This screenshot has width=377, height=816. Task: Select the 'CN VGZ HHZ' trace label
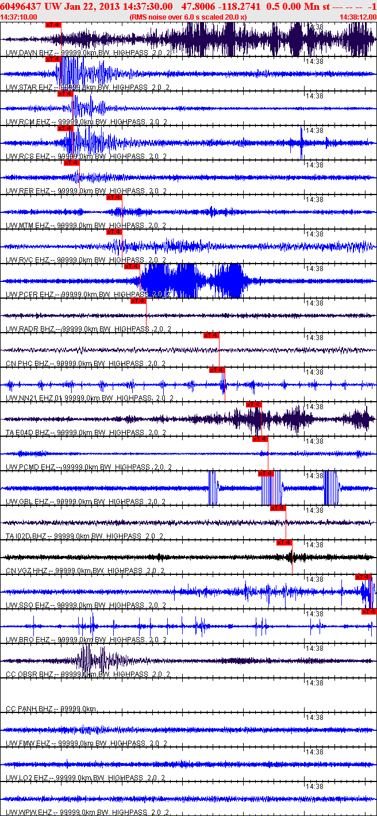[x=26, y=571]
